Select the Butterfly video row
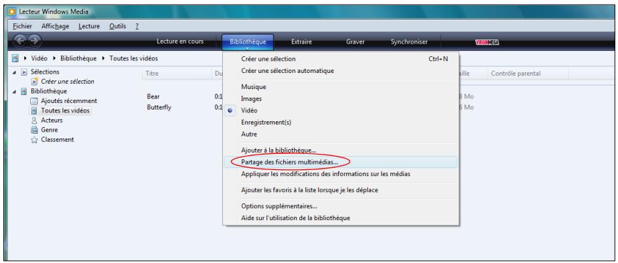The image size is (618, 263). (x=159, y=108)
